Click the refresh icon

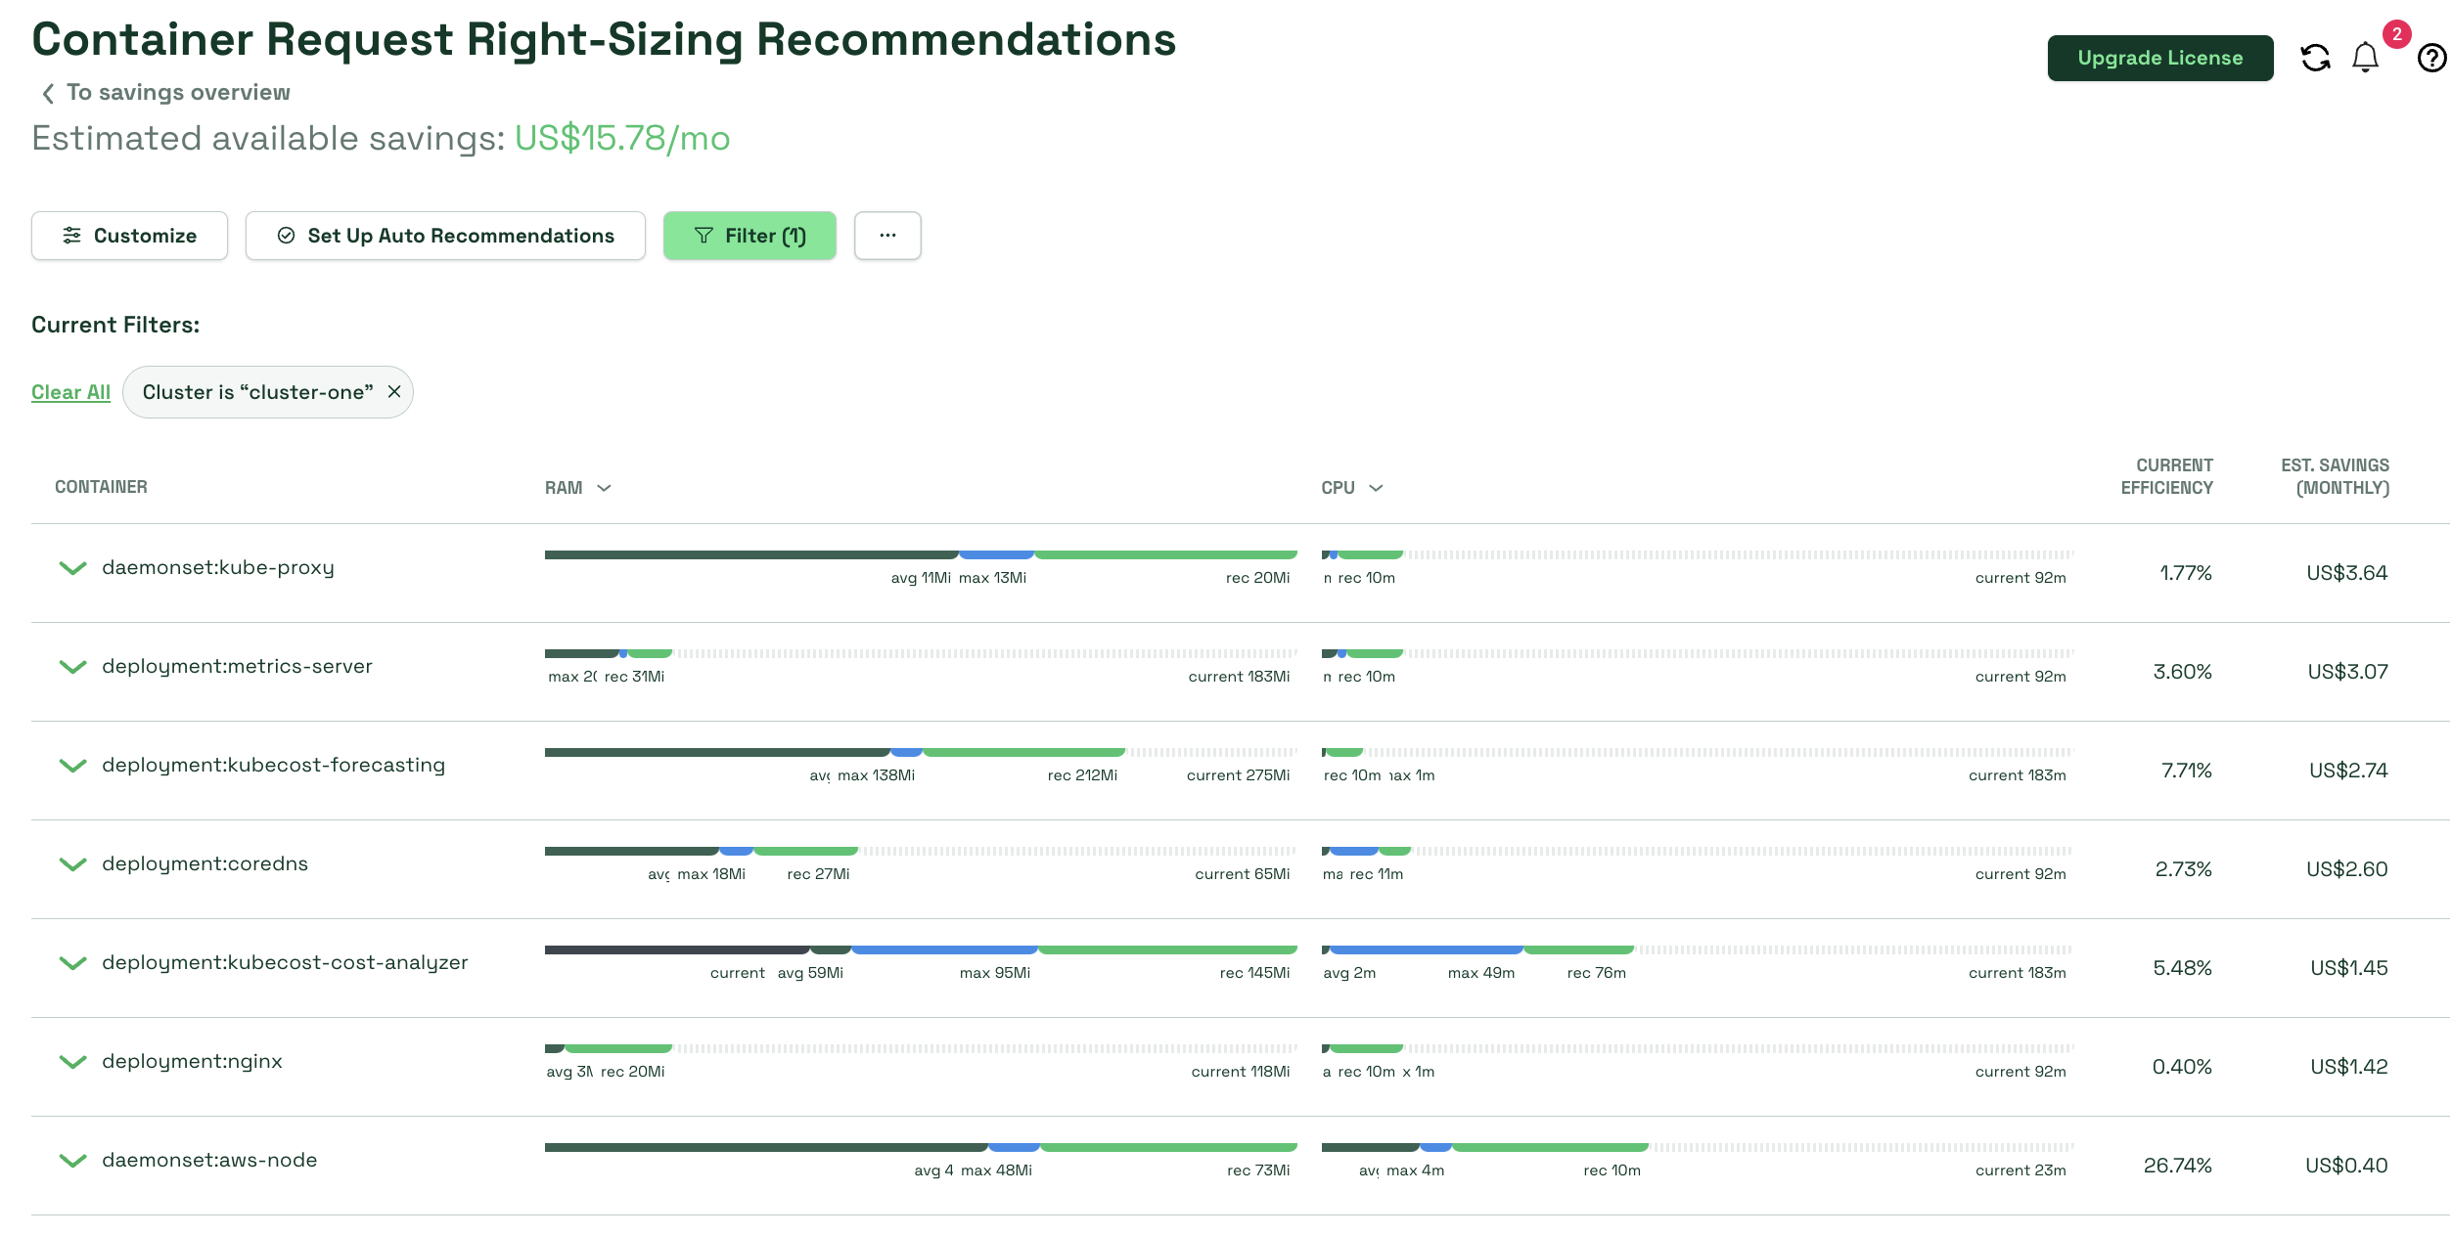pos(2315,59)
